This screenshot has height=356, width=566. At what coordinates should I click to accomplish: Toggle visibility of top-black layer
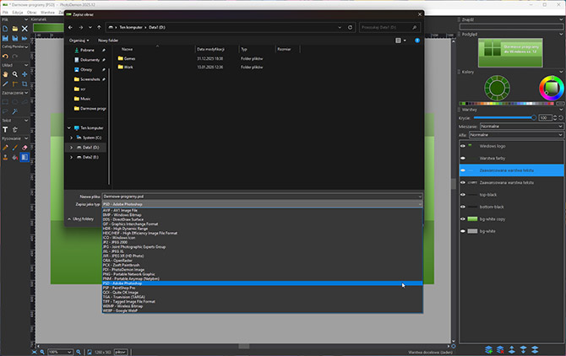click(x=463, y=194)
